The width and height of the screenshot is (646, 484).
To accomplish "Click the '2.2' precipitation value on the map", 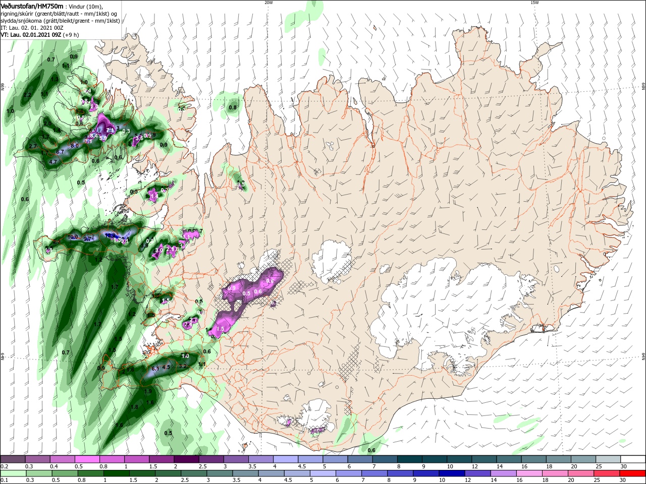I will (x=27, y=95).
